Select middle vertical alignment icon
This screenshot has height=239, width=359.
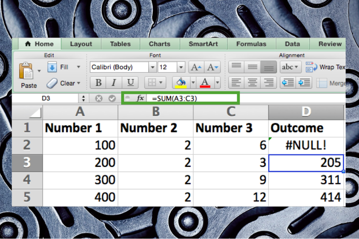pyautogui.click(x=252, y=67)
